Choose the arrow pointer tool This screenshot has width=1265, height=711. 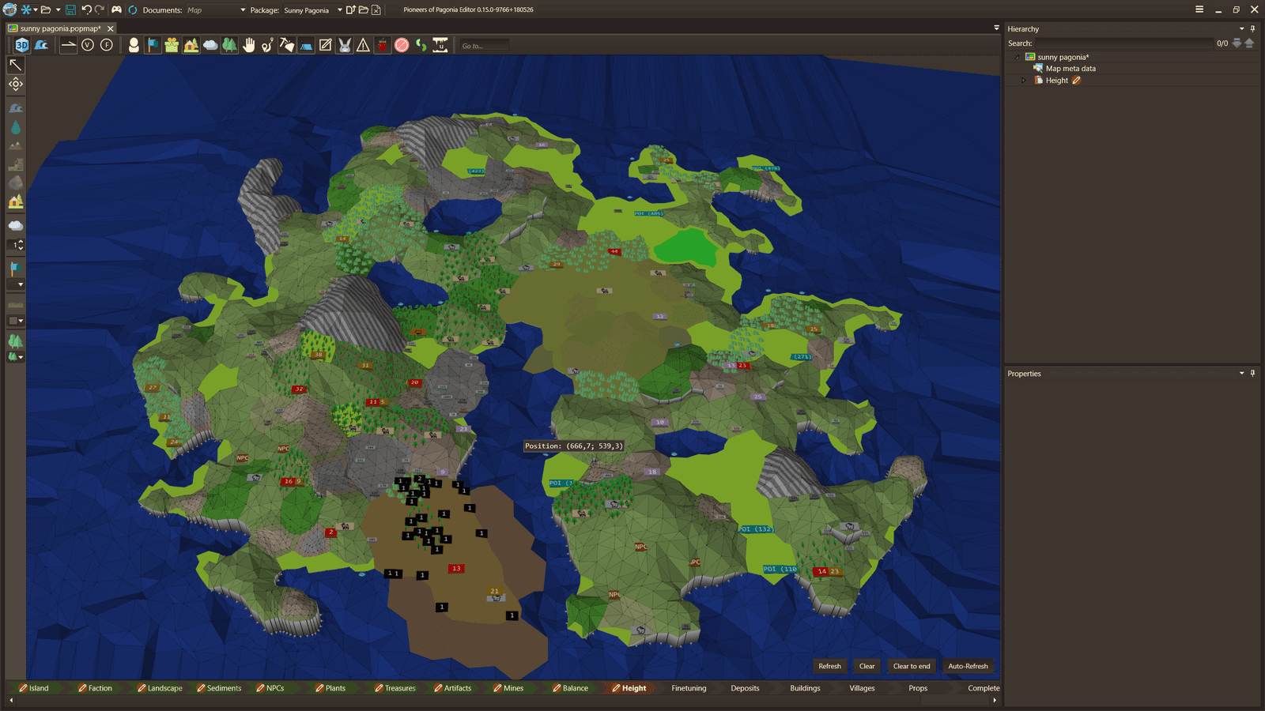coord(15,65)
